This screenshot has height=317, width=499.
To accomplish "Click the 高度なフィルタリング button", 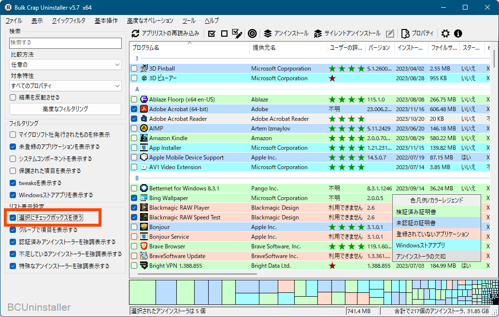I will pyautogui.click(x=65, y=109).
